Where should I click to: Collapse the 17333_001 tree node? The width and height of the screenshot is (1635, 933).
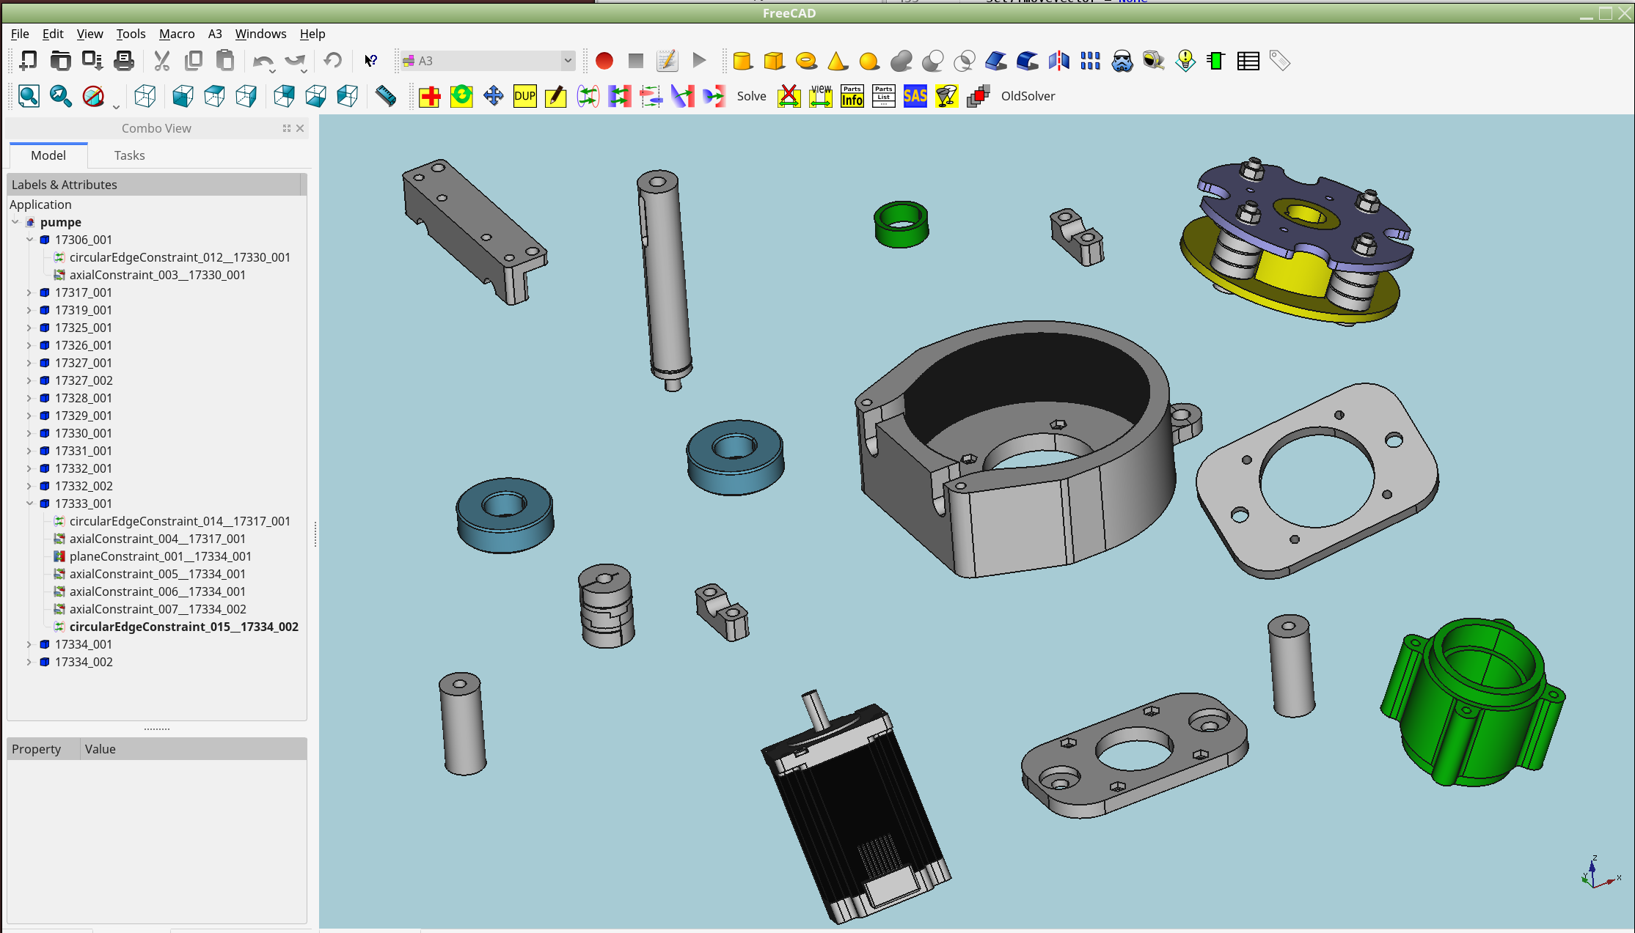click(x=29, y=504)
